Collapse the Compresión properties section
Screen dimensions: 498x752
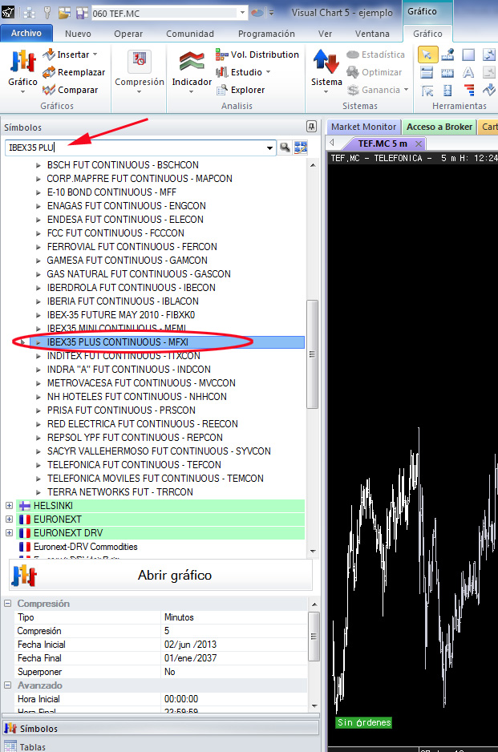[8, 604]
